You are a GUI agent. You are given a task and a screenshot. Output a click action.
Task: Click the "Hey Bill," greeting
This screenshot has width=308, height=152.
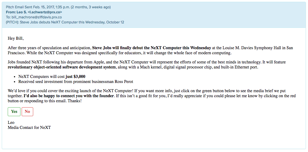(x=15, y=38)
